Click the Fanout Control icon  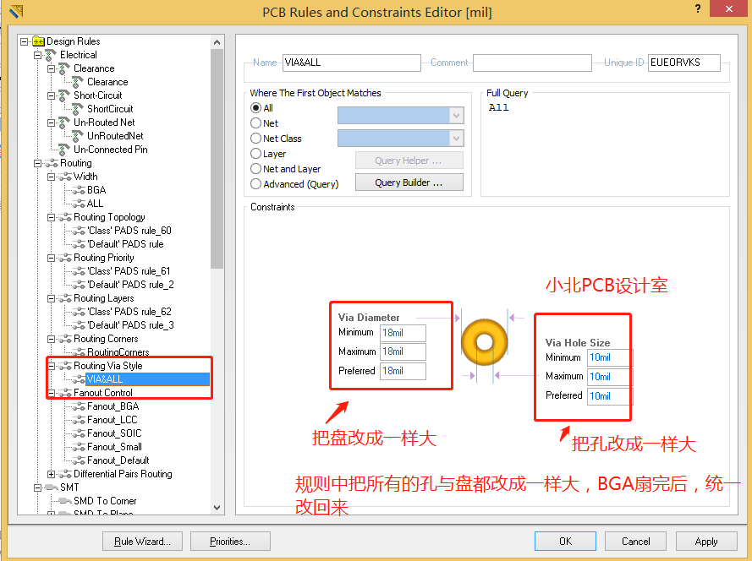pyautogui.click(x=65, y=394)
